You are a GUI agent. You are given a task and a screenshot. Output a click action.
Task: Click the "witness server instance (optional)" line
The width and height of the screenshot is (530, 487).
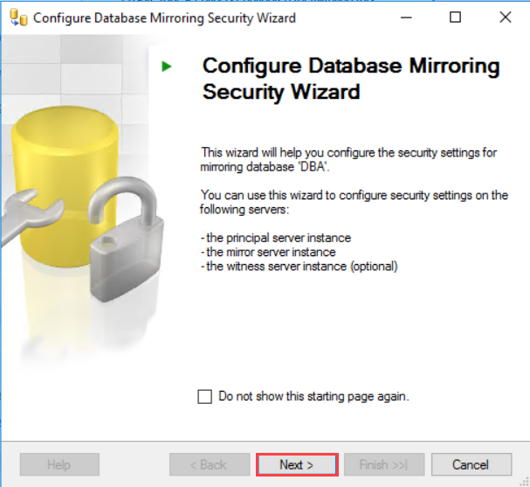299,266
